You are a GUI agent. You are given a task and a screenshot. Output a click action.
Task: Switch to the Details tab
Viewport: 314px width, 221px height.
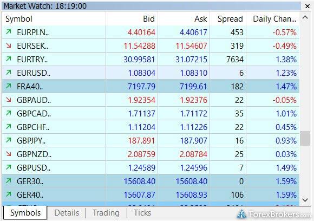(67, 213)
